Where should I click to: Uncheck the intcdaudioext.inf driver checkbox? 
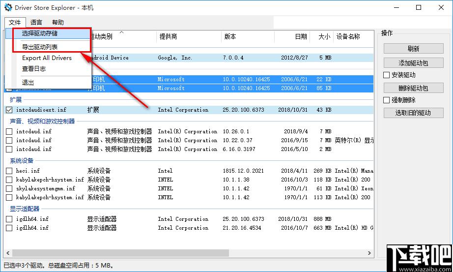coord(9,110)
